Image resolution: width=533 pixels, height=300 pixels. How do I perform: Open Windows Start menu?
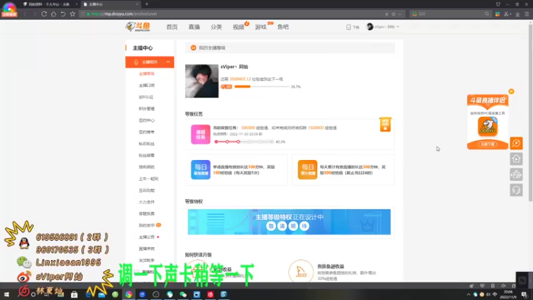pos(7,295)
